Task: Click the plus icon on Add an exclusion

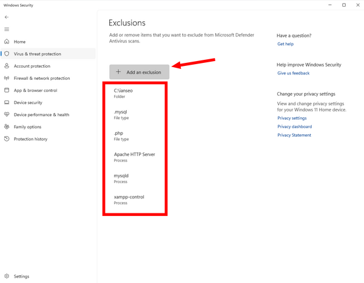Action: (118, 72)
